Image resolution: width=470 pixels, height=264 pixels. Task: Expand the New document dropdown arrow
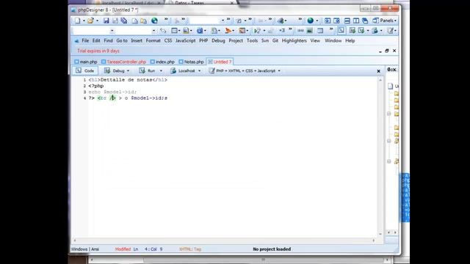tap(84, 21)
